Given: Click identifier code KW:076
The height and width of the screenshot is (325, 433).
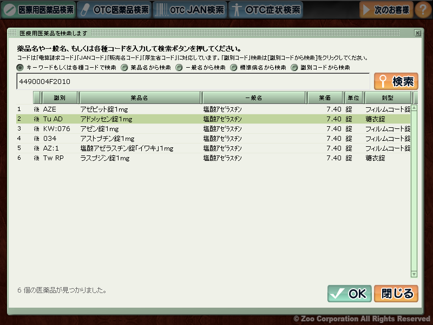Looking at the screenshot, I should 57,129.
